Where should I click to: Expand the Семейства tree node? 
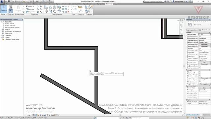(1, 36)
